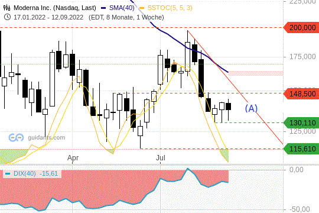Click the (A) wave annotation label

click(x=251, y=108)
